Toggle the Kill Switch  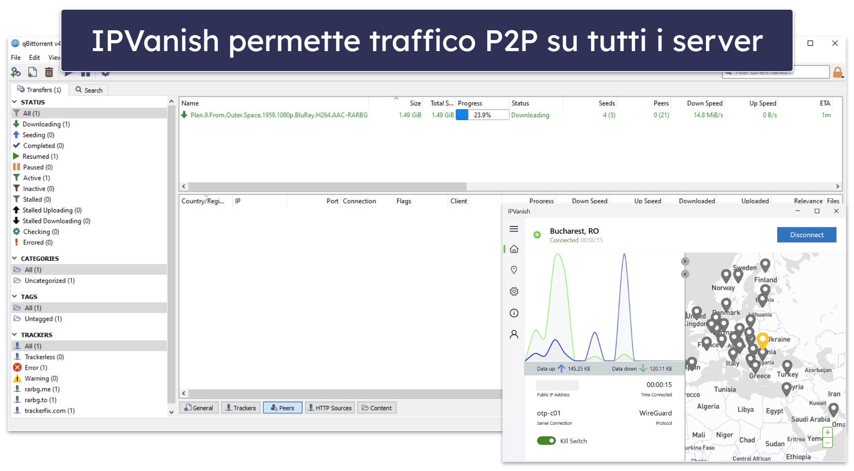[x=546, y=441]
